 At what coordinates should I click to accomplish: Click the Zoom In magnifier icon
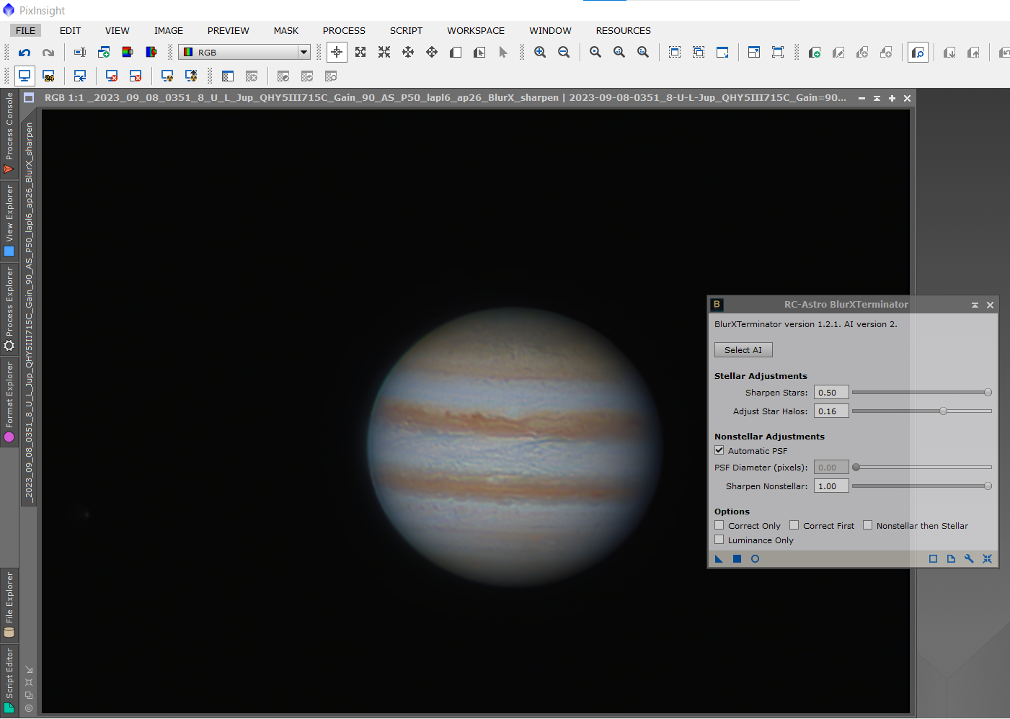point(540,53)
